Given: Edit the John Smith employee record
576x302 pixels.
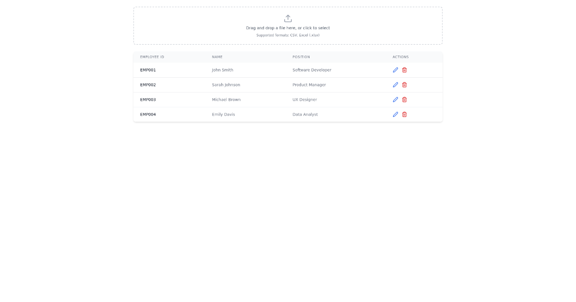Looking at the screenshot, I should coord(396,70).
